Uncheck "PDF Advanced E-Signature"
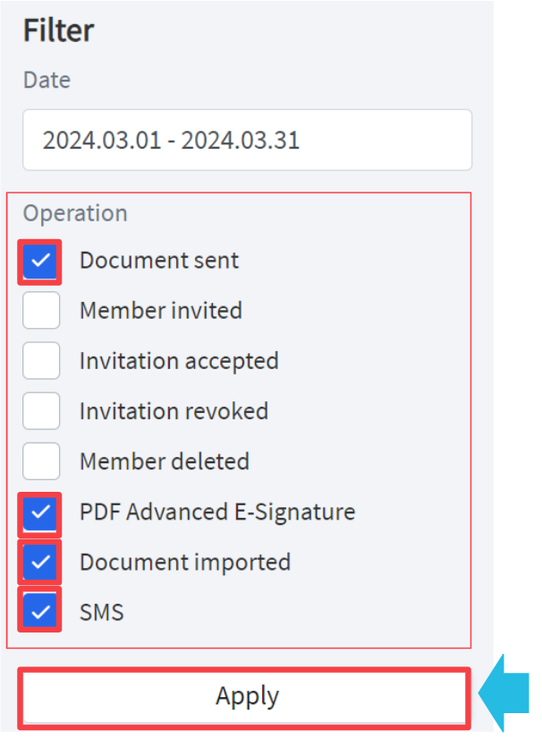Viewport: 542px width, 740px height. (40, 512)
